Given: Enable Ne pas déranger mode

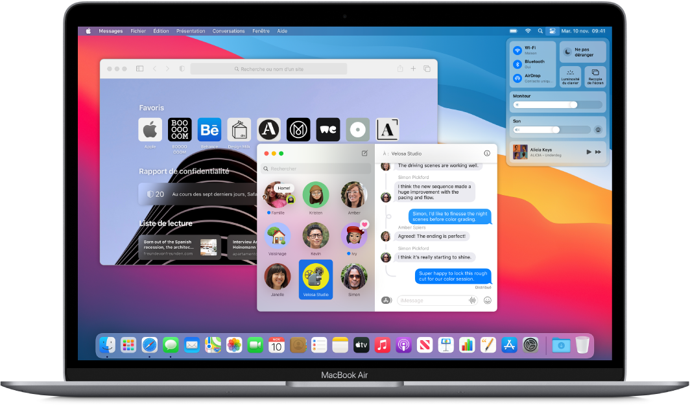Looking at the screenshot, I should click(x=583, y=52).
